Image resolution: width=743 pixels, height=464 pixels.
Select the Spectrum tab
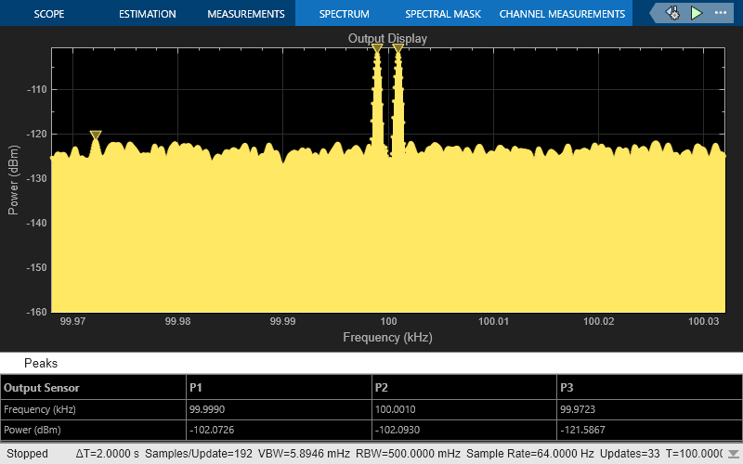tap(344, 14)
